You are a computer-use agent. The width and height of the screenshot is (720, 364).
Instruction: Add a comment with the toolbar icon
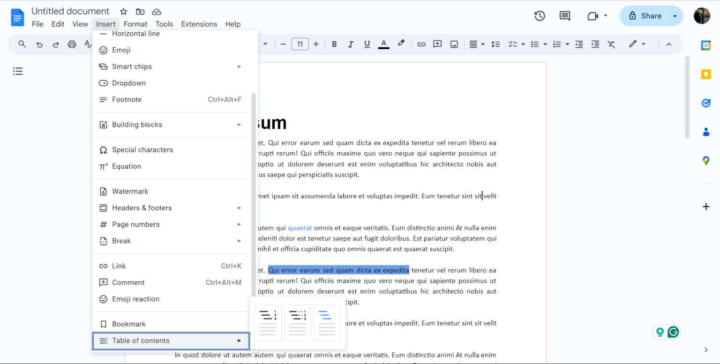point(437,44)
